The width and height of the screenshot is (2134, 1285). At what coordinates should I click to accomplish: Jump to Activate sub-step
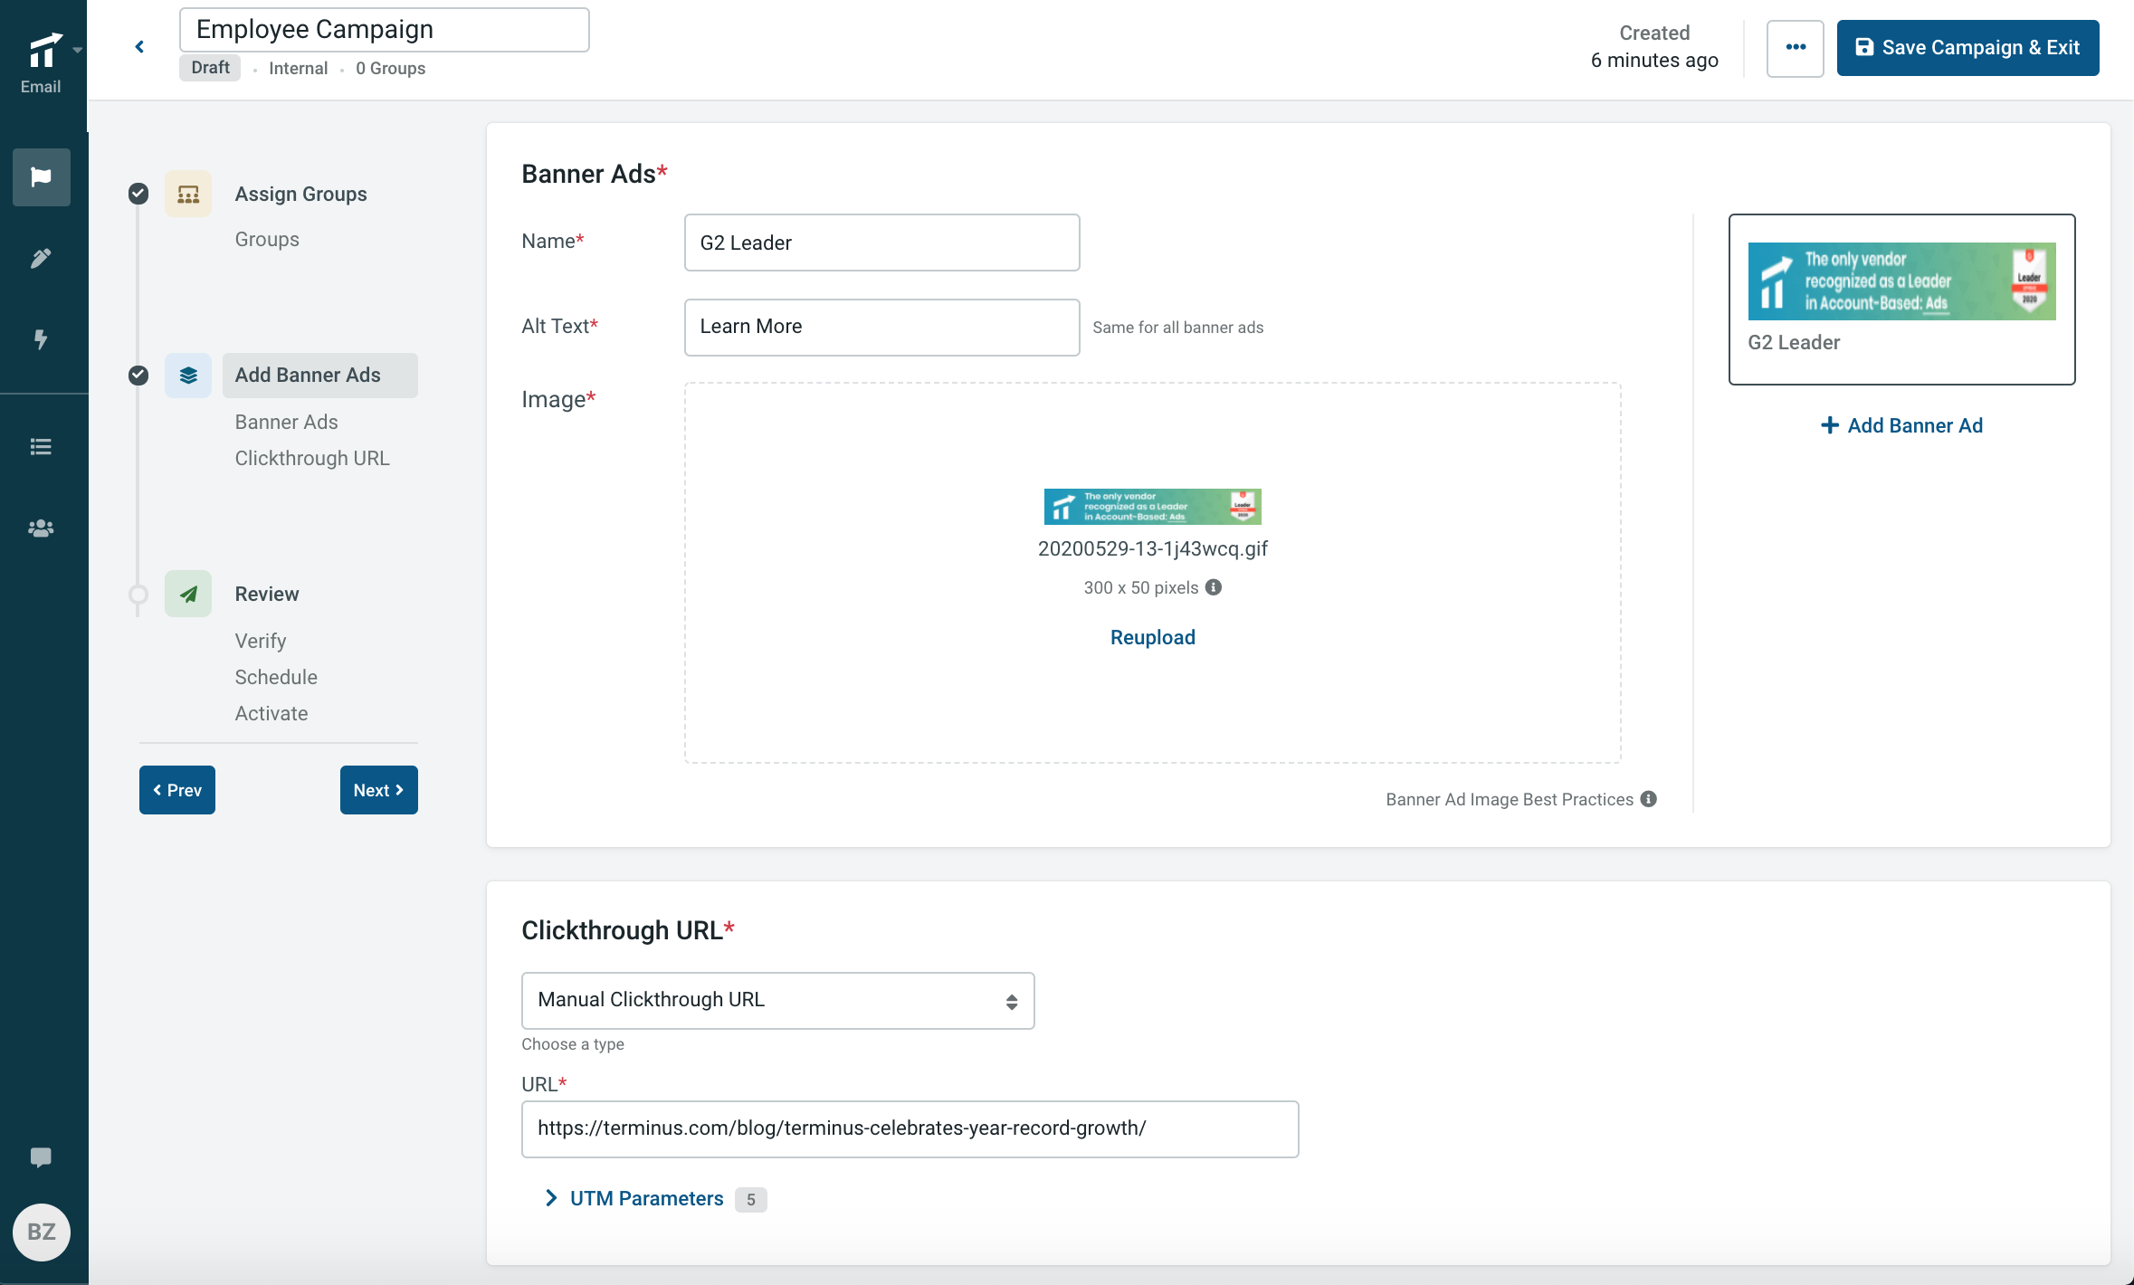[x=272, y=713]
